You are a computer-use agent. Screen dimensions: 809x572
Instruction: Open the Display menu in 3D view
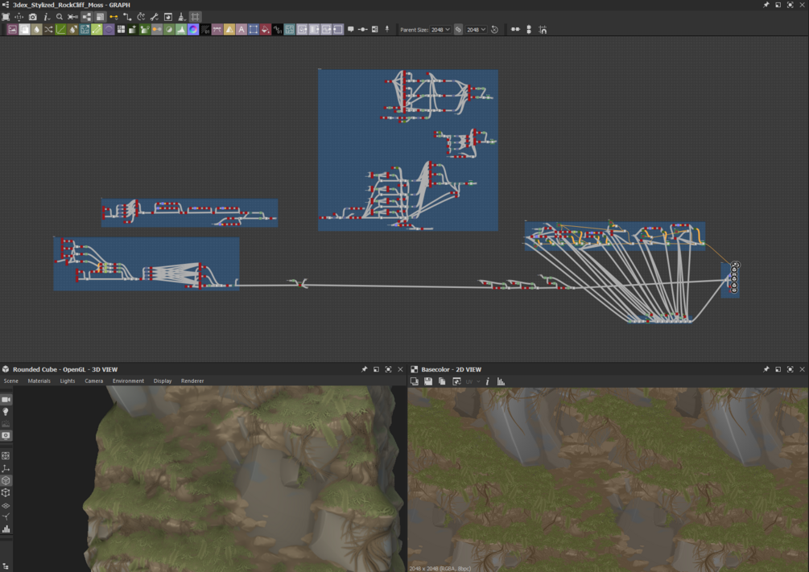163,381
